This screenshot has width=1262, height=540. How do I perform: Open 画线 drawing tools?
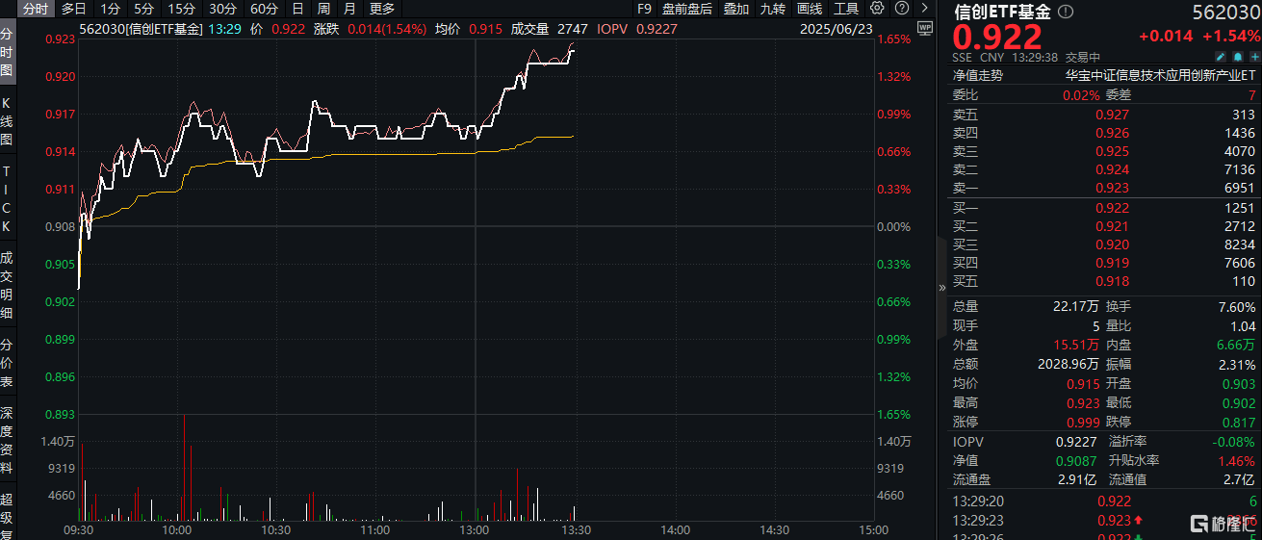(809, 9)
